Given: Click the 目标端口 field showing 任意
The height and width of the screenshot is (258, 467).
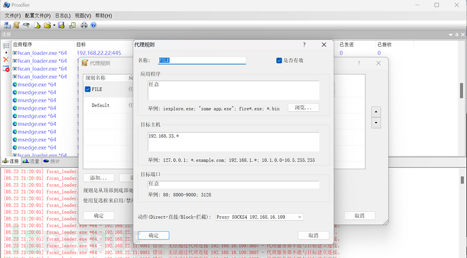Looking at the screenshot, I should [234, 184].
